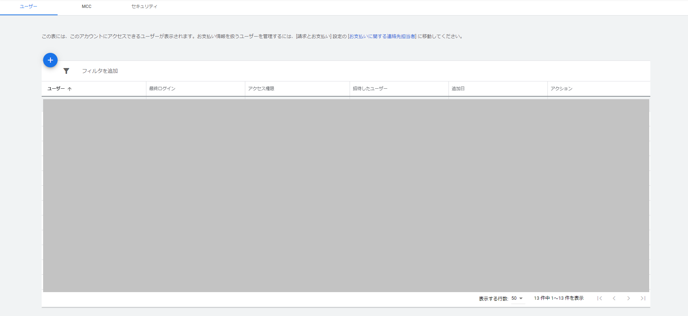688x316 pixels.
Task: Click the お支払いに関する連絡先担当者 link
Action: click(382, 36)
